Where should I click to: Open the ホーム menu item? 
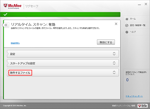point(133,19)
